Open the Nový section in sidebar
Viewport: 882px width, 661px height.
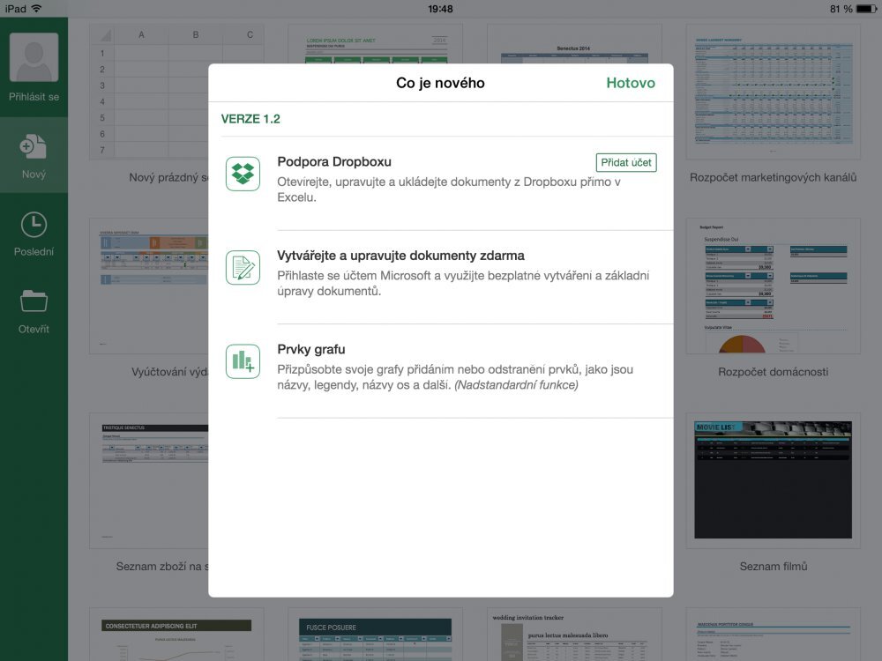click(x=34, y=154)
